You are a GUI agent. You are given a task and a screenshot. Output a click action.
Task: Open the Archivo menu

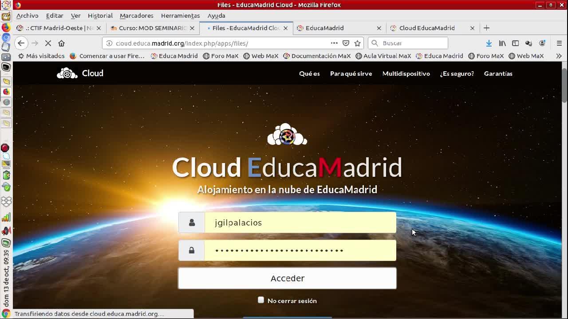tap(28, 16)
